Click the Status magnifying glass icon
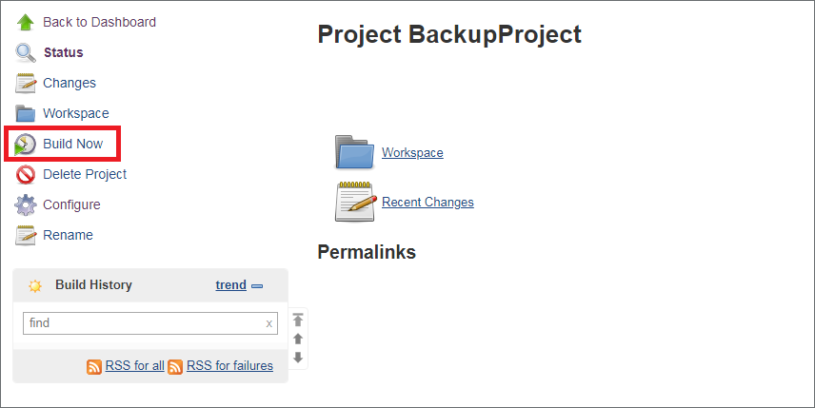 coord(26,53)
